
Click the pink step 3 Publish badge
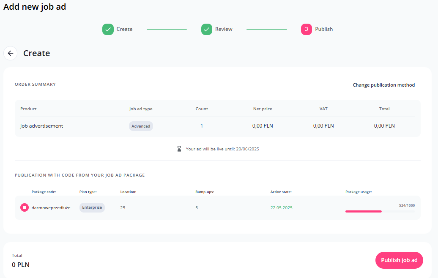coord(307,29)
